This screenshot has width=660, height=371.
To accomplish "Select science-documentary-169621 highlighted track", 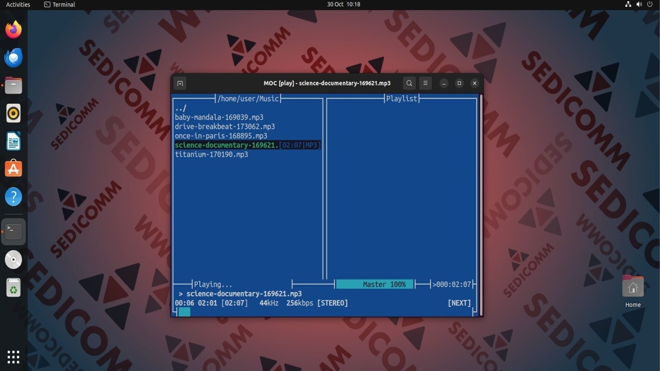I will point(247,145).
